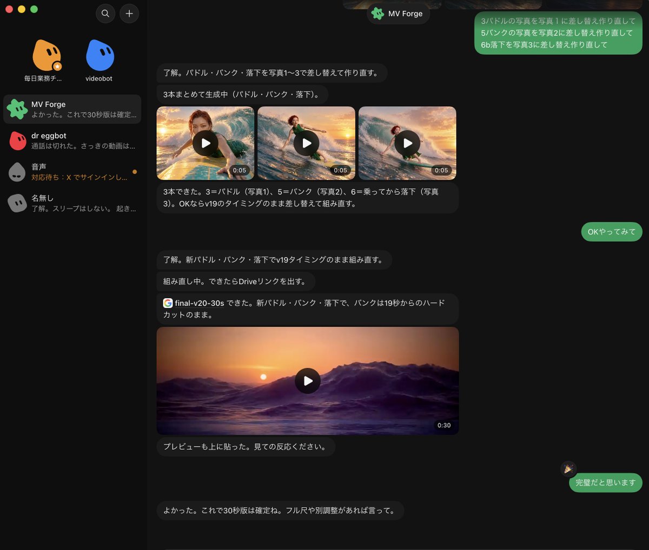Click the plus button for new chat
The image size is (649, 550).
(x=129, y=14)
